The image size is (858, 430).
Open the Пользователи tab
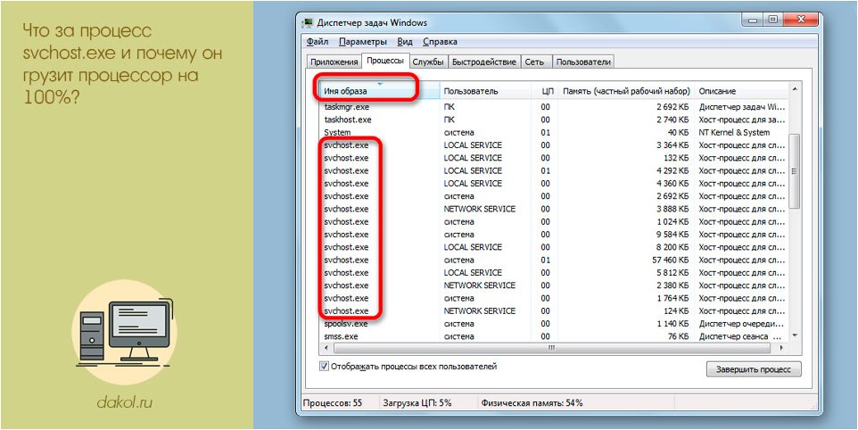click(582, 62)
